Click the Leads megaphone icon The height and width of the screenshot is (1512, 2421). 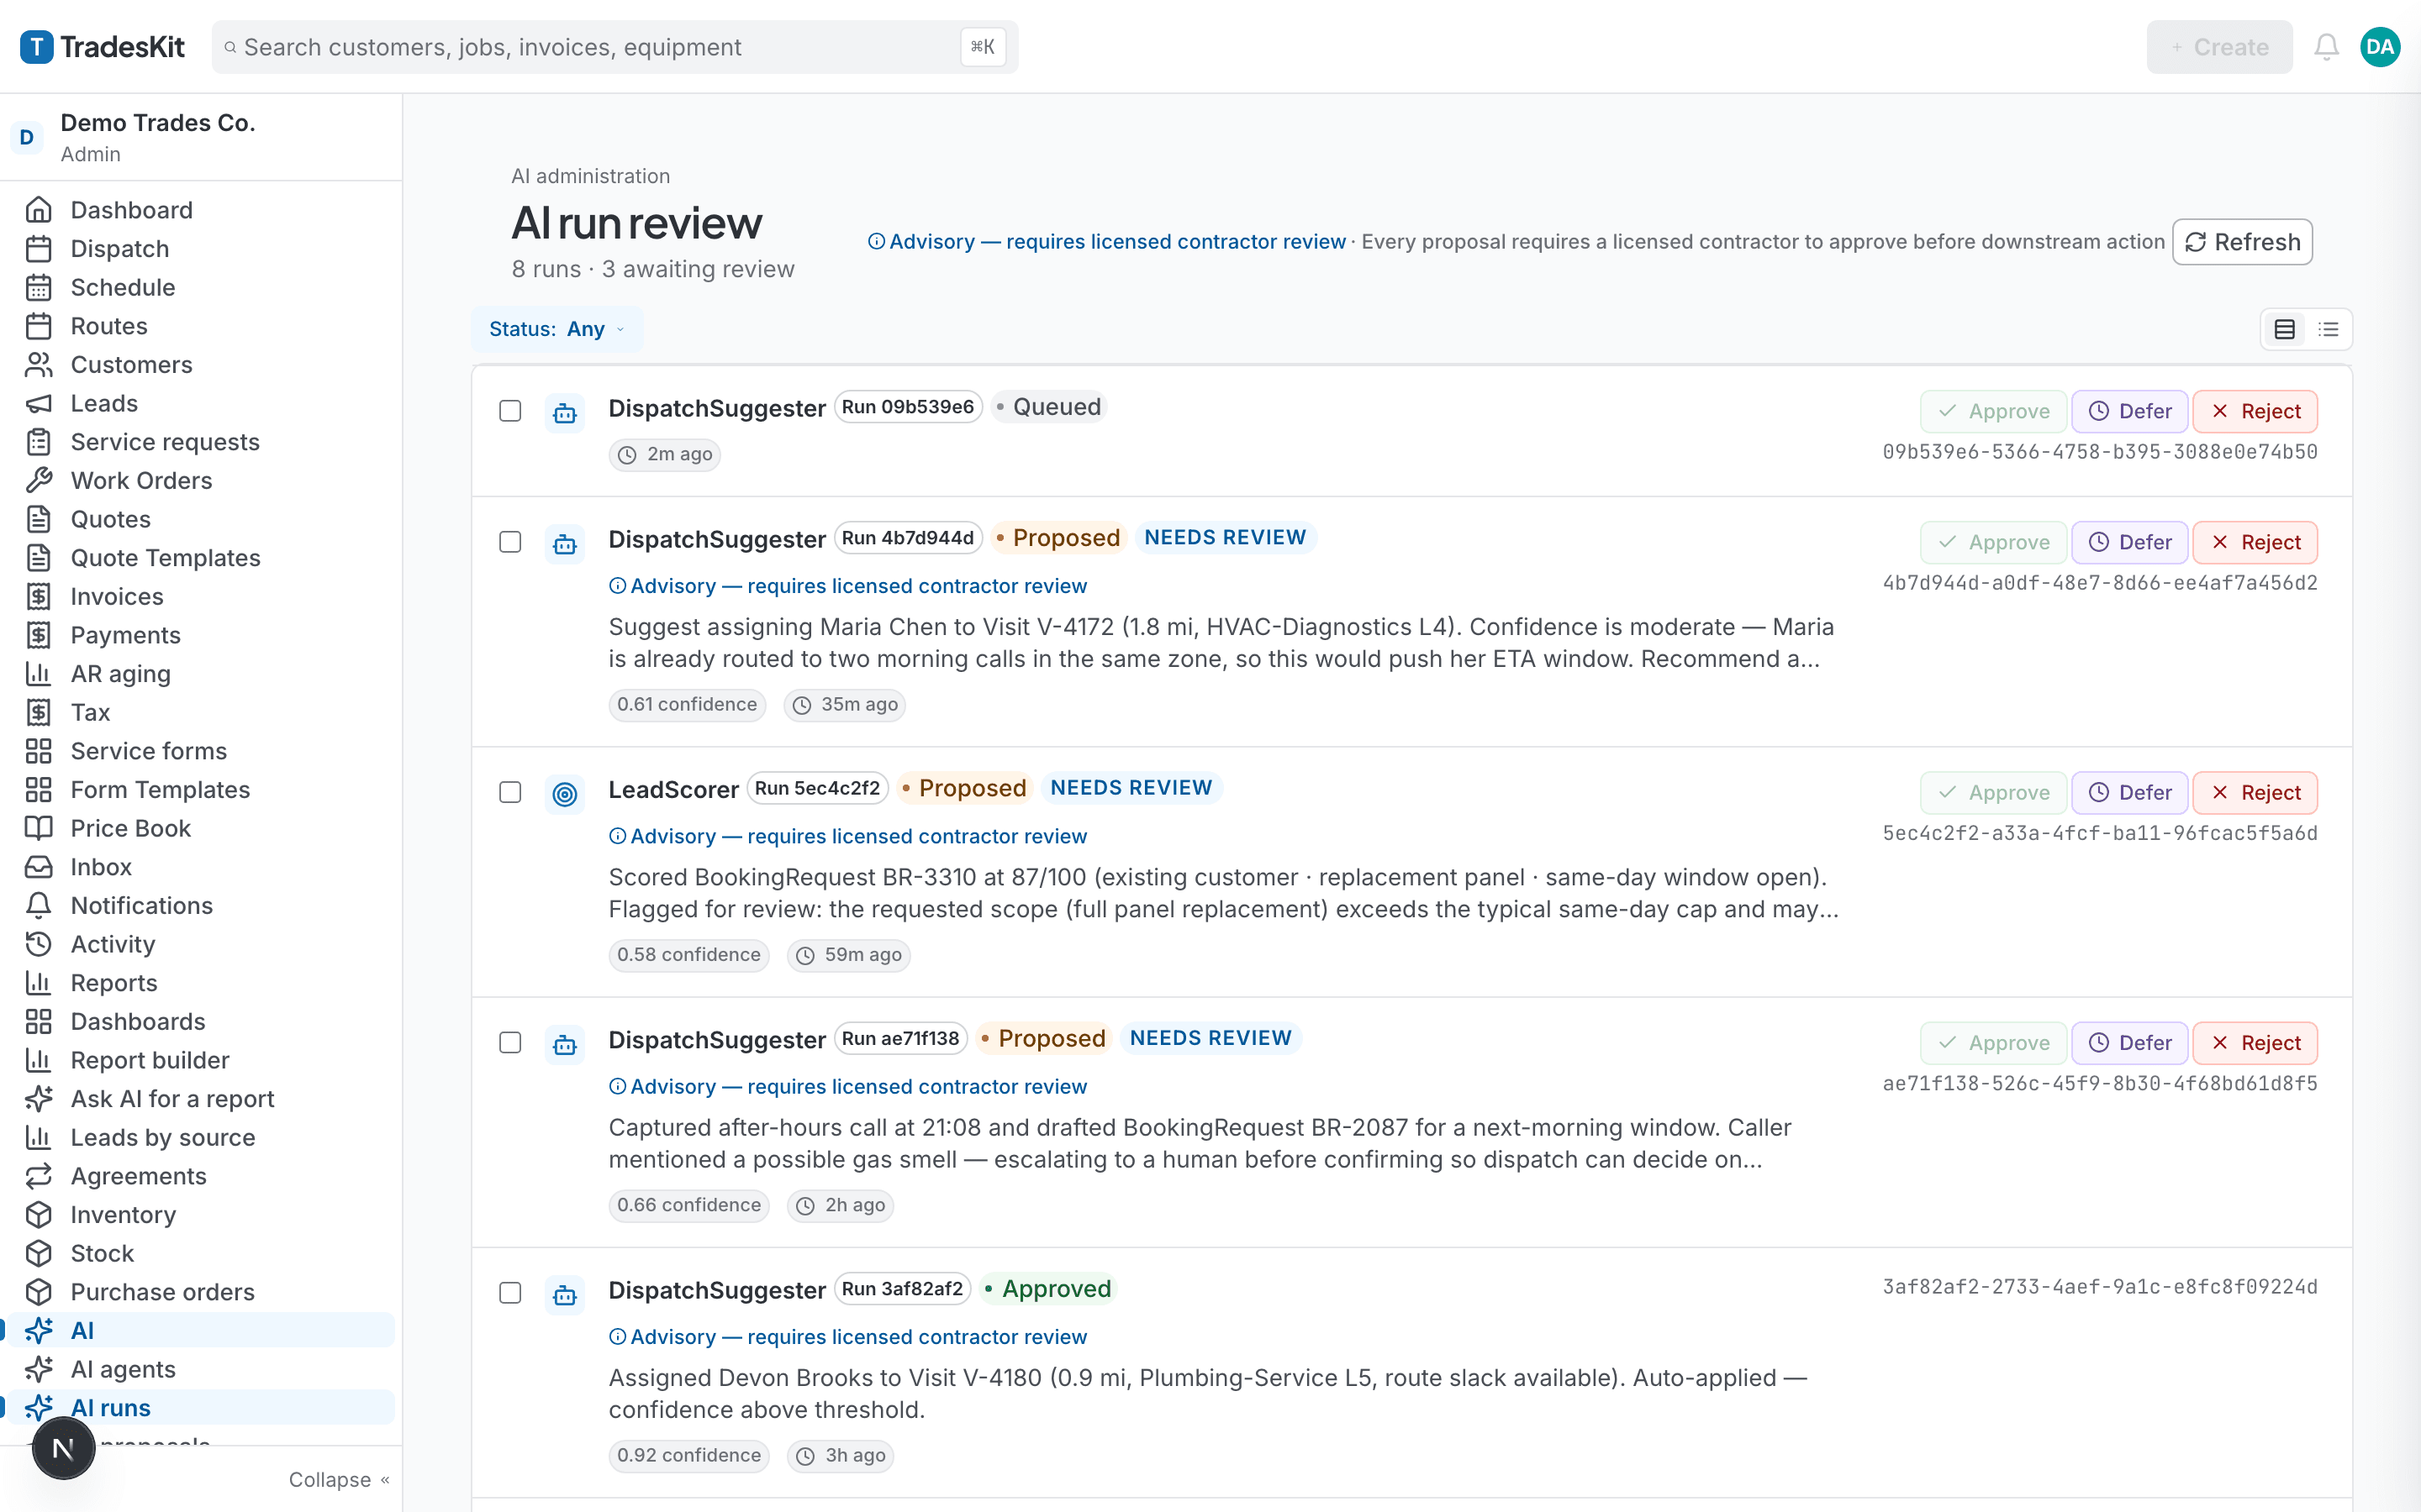coord(38,403)
